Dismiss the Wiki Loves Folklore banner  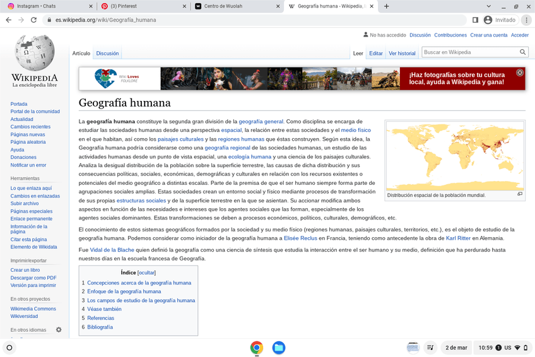coord(519,73)
